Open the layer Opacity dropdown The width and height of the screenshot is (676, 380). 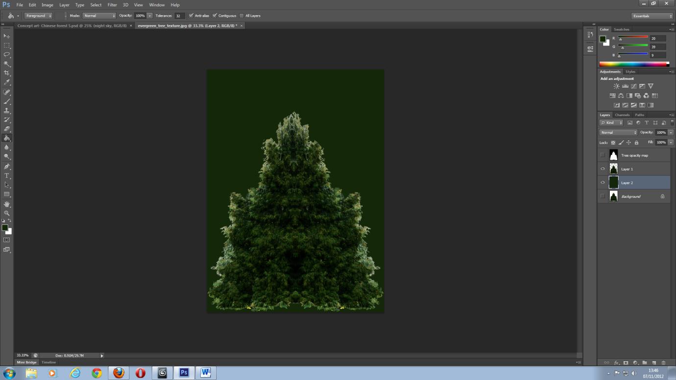tap(670, 132)
